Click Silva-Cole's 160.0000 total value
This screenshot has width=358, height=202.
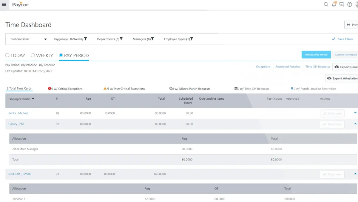160,174
